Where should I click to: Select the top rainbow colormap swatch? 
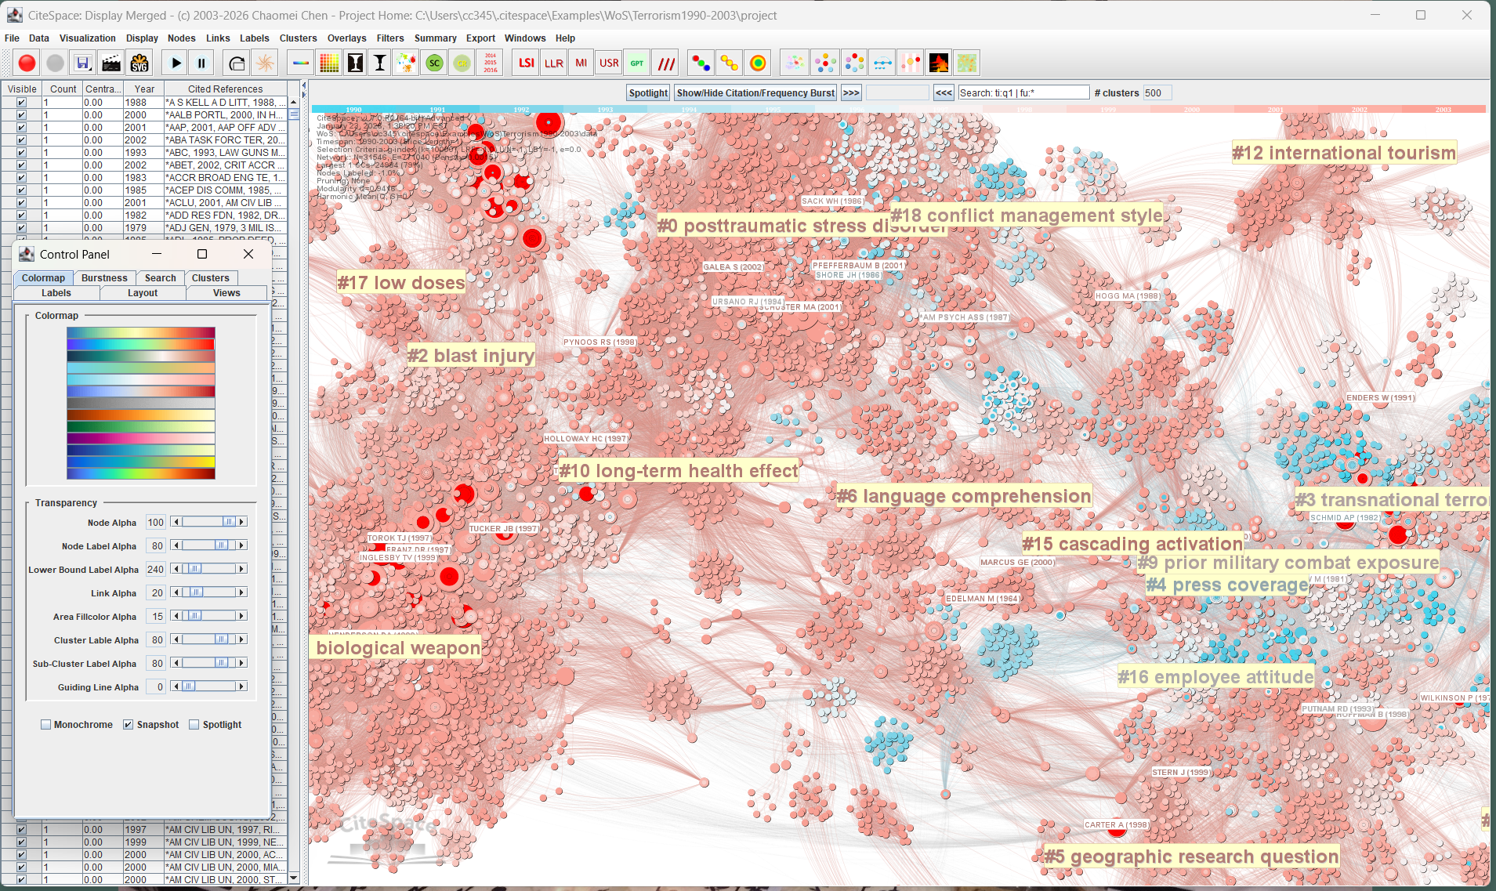pos(141,333)
